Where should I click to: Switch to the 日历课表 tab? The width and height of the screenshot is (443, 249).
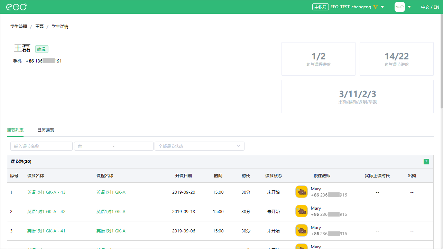click(x=46, y=130)
